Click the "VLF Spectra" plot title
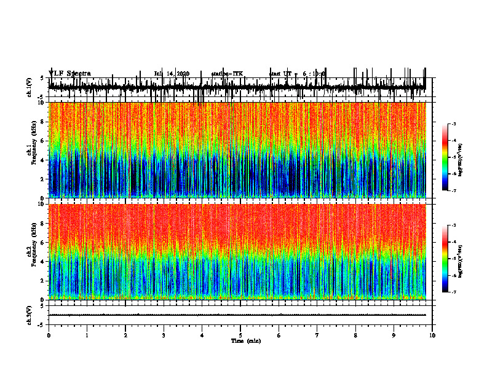This screenshot has width=487, height=376. [x=69, y=74]
